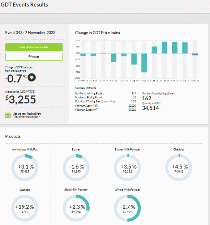Click the 34,514 quantity sold value

pos(150,108)
